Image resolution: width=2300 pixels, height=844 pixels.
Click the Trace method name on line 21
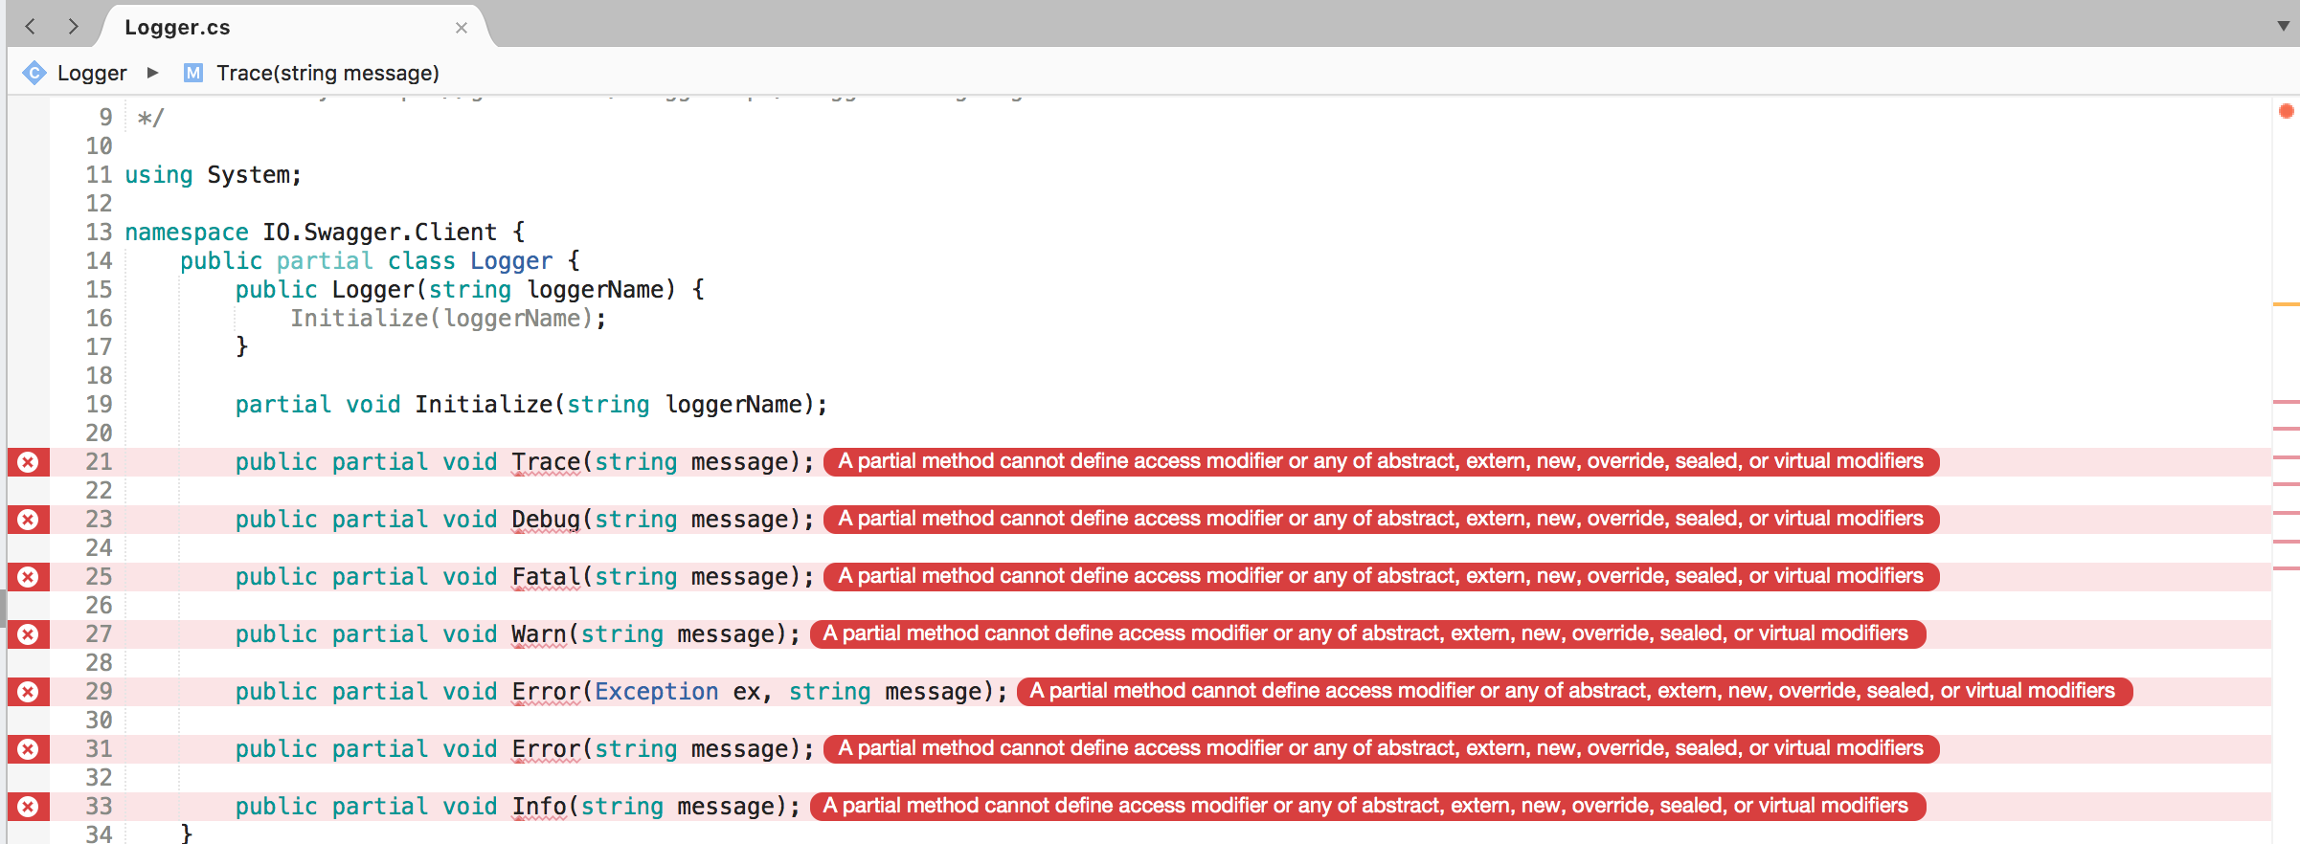coord(546,462)
